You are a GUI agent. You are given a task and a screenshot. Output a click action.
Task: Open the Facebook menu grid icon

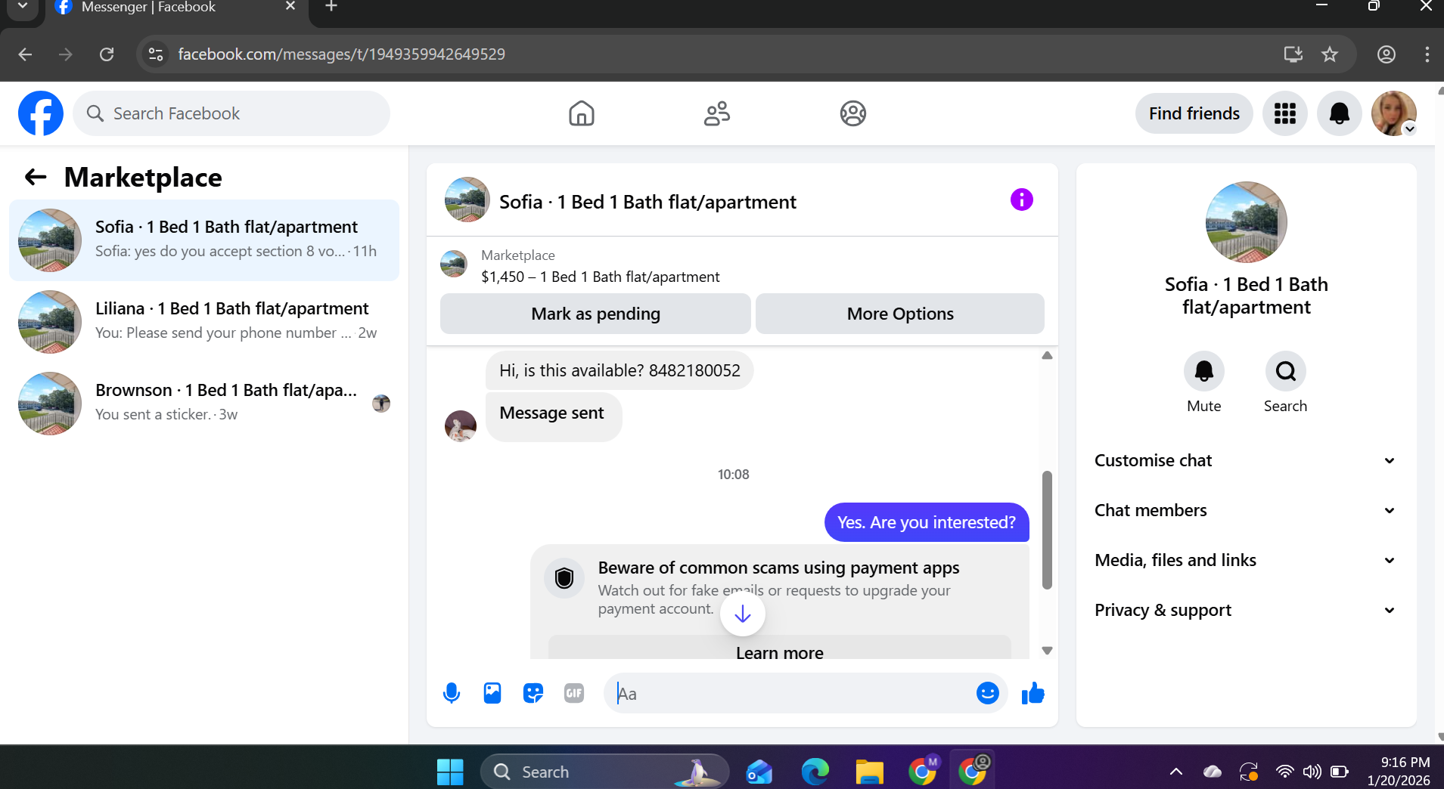pos(1284,113)
